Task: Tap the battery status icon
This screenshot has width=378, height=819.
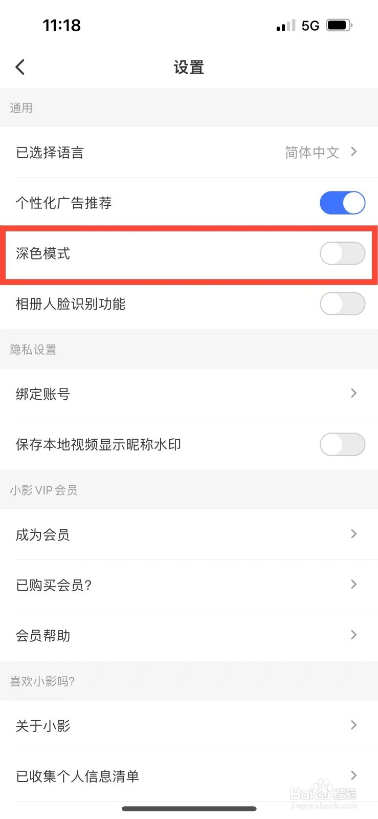Action: click(x=339, y=25)
